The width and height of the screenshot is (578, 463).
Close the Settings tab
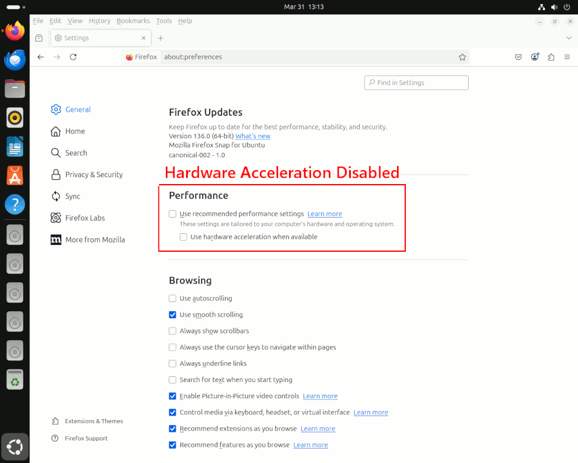pos(144,38)
